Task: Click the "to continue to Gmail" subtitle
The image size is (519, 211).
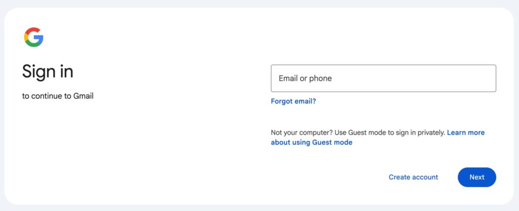Action: 58,96
